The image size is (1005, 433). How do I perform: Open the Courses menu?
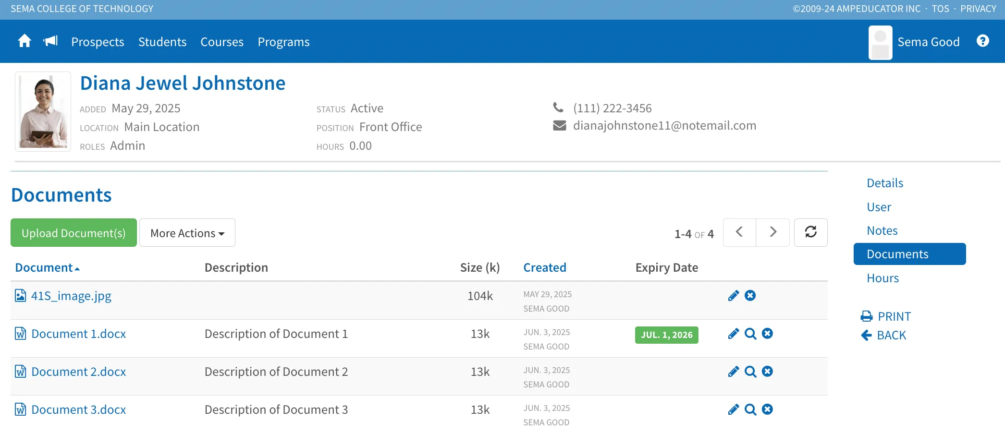coord(222,42)
